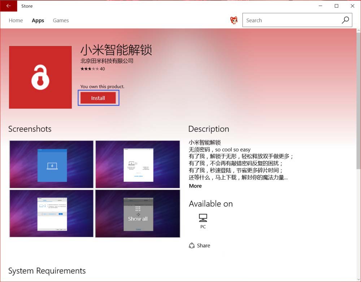Go back using the Store back arrow
This screenshot has height=282, width=361.
click(x=9, y=6)
